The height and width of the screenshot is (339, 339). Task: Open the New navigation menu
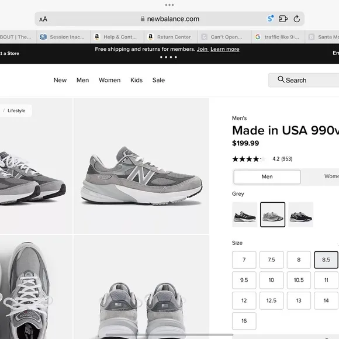[x=60, y=80]
